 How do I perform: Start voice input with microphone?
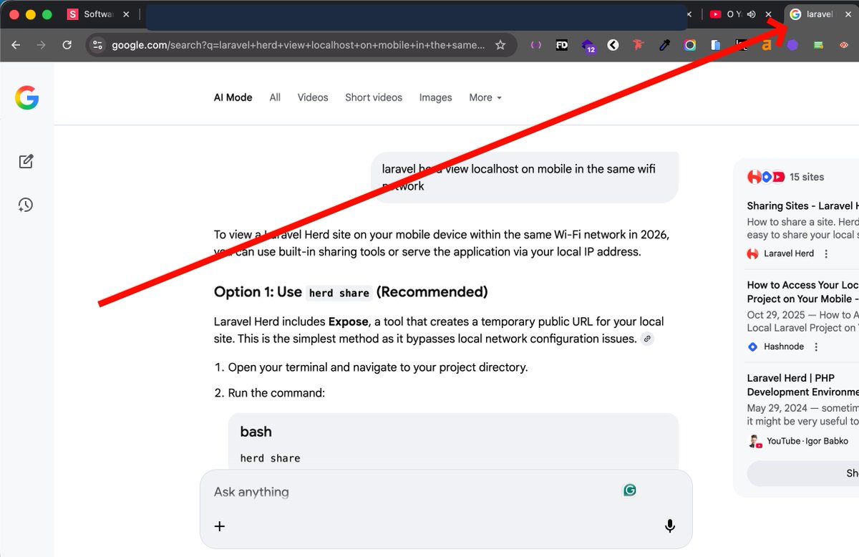coord(670,526)
